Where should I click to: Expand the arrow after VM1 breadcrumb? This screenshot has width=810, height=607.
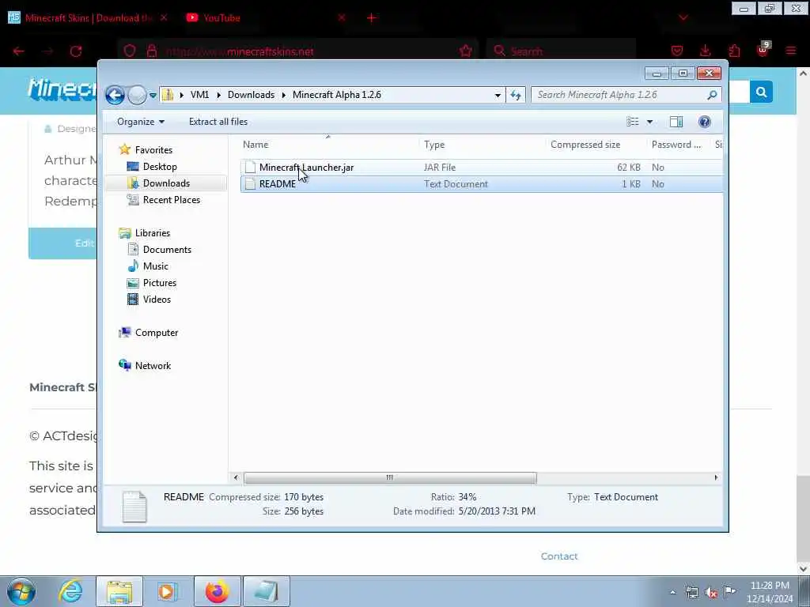click(x=218, y=95)
